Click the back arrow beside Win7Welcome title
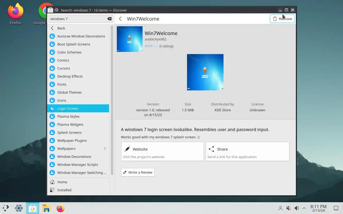Image resolution: width=343 pixels, height=214 pixels. (x=120, y=19)
